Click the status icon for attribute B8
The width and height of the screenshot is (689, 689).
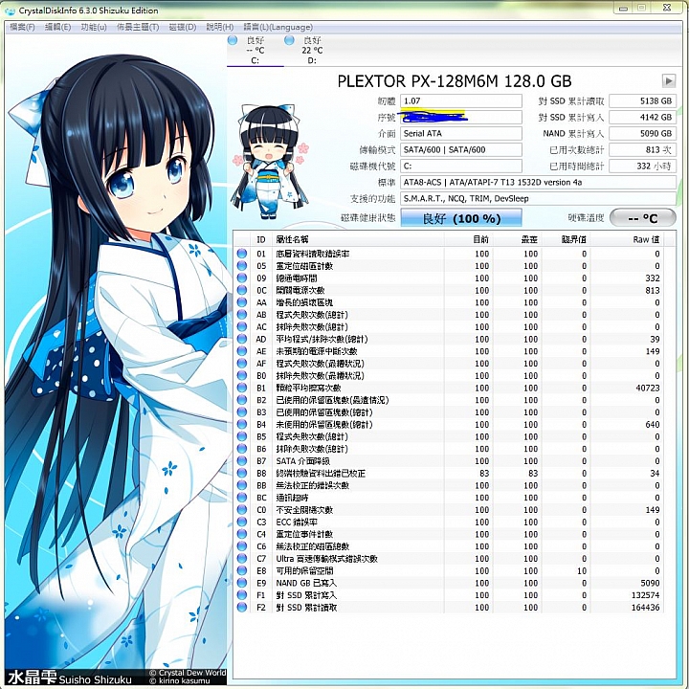[x=242, y=474]
